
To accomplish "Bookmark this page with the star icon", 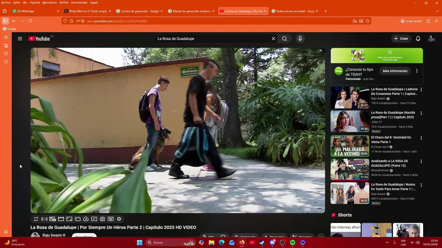I will (x=367, y=21).
